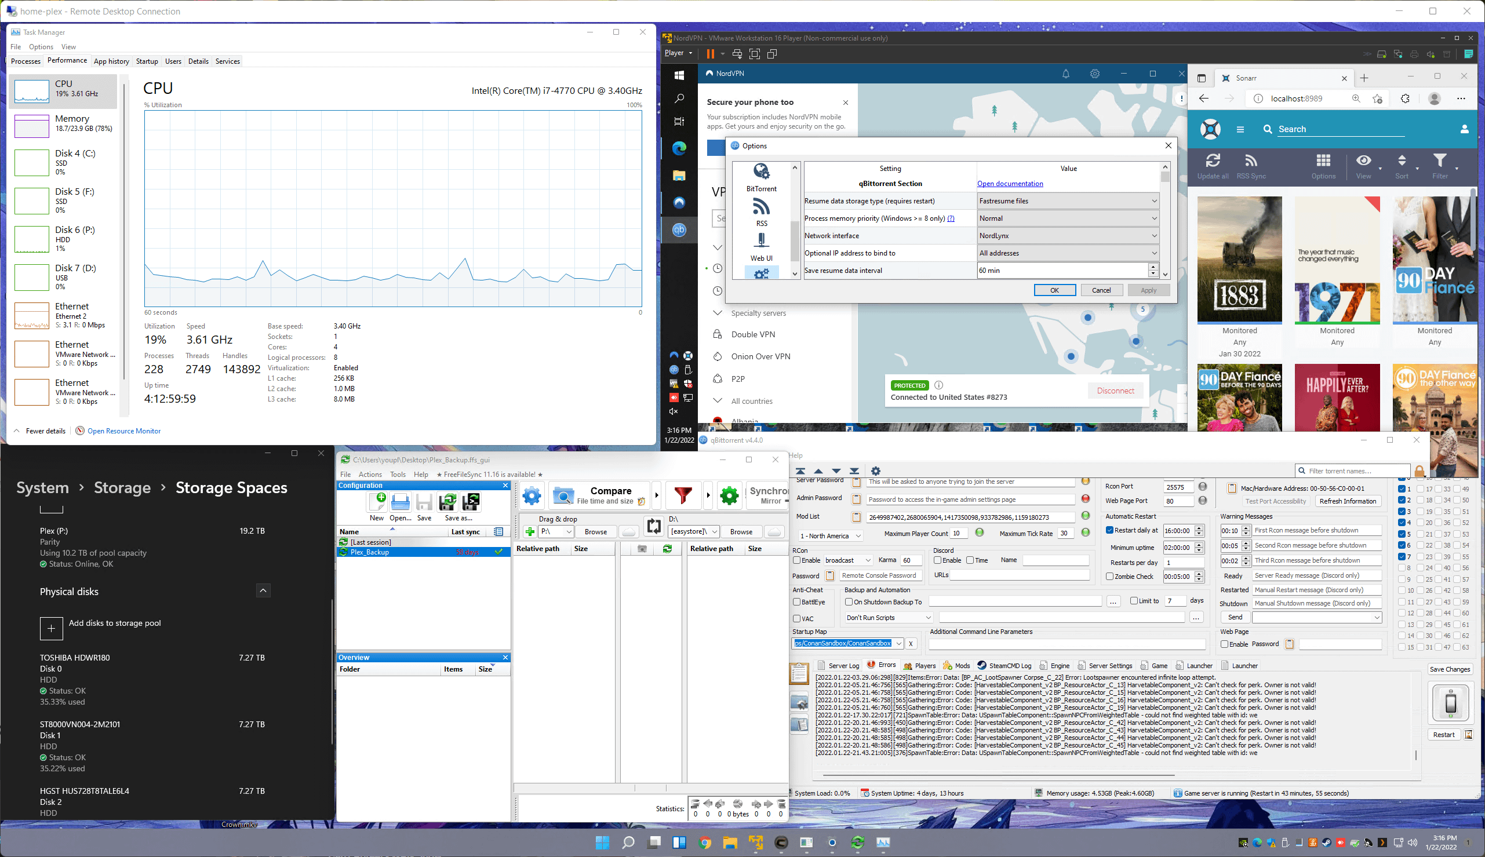Toggle On Shutdown Backup To checkbox
Viewport: 1485px width, 857px height.
coord(849,602)
